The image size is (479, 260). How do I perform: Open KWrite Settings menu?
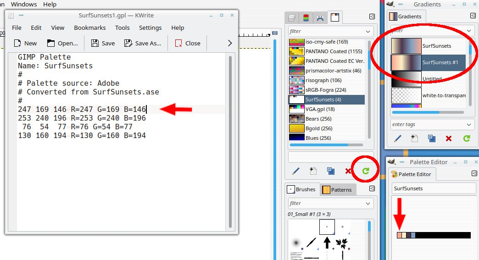pyautogui.click(x=150, y=28)
